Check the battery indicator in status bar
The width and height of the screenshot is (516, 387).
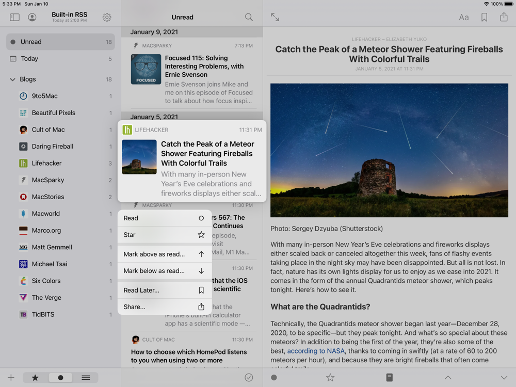click(x=509, y=4)
